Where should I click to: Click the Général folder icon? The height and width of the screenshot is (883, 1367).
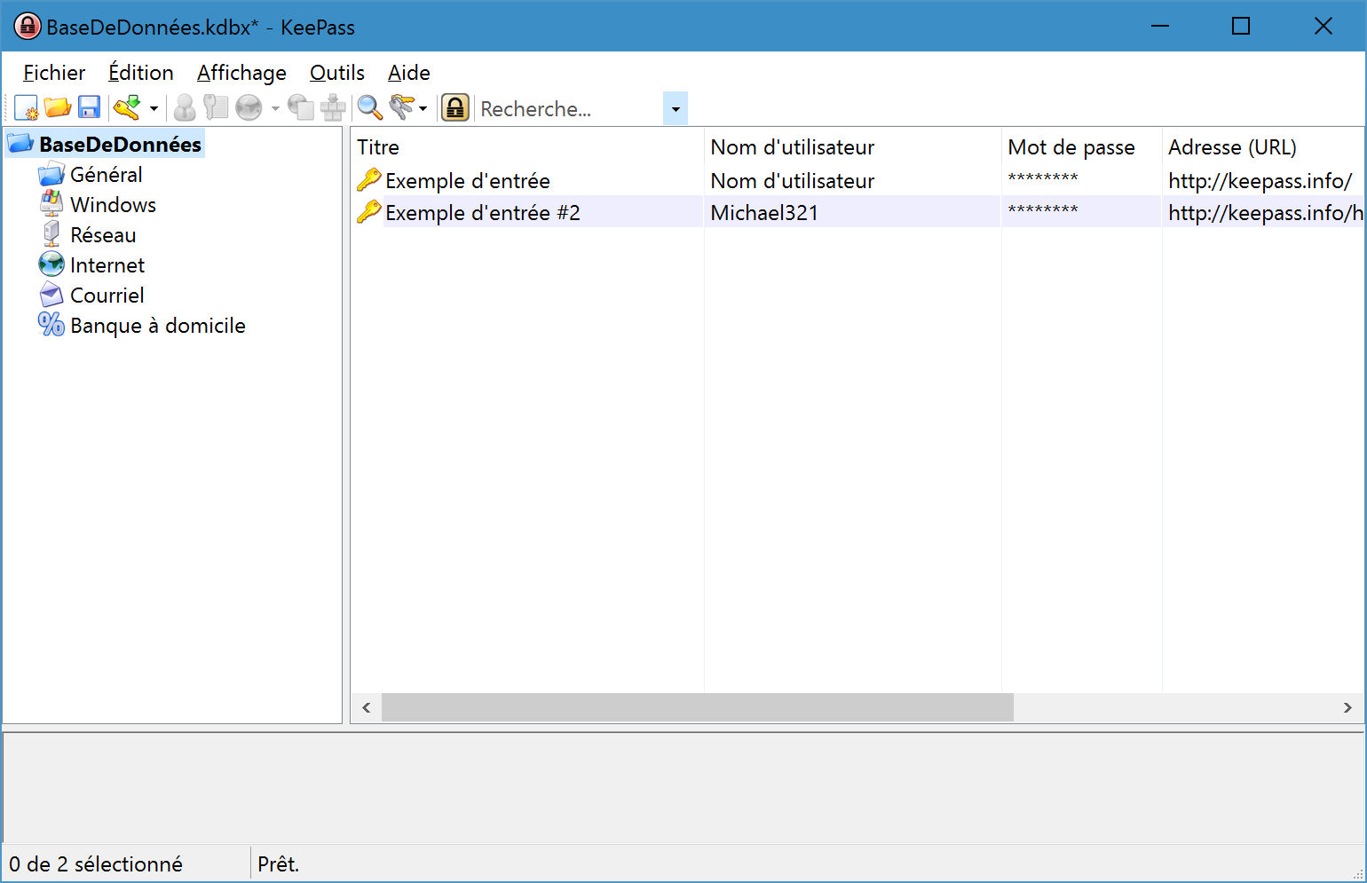tap(51, 175)
